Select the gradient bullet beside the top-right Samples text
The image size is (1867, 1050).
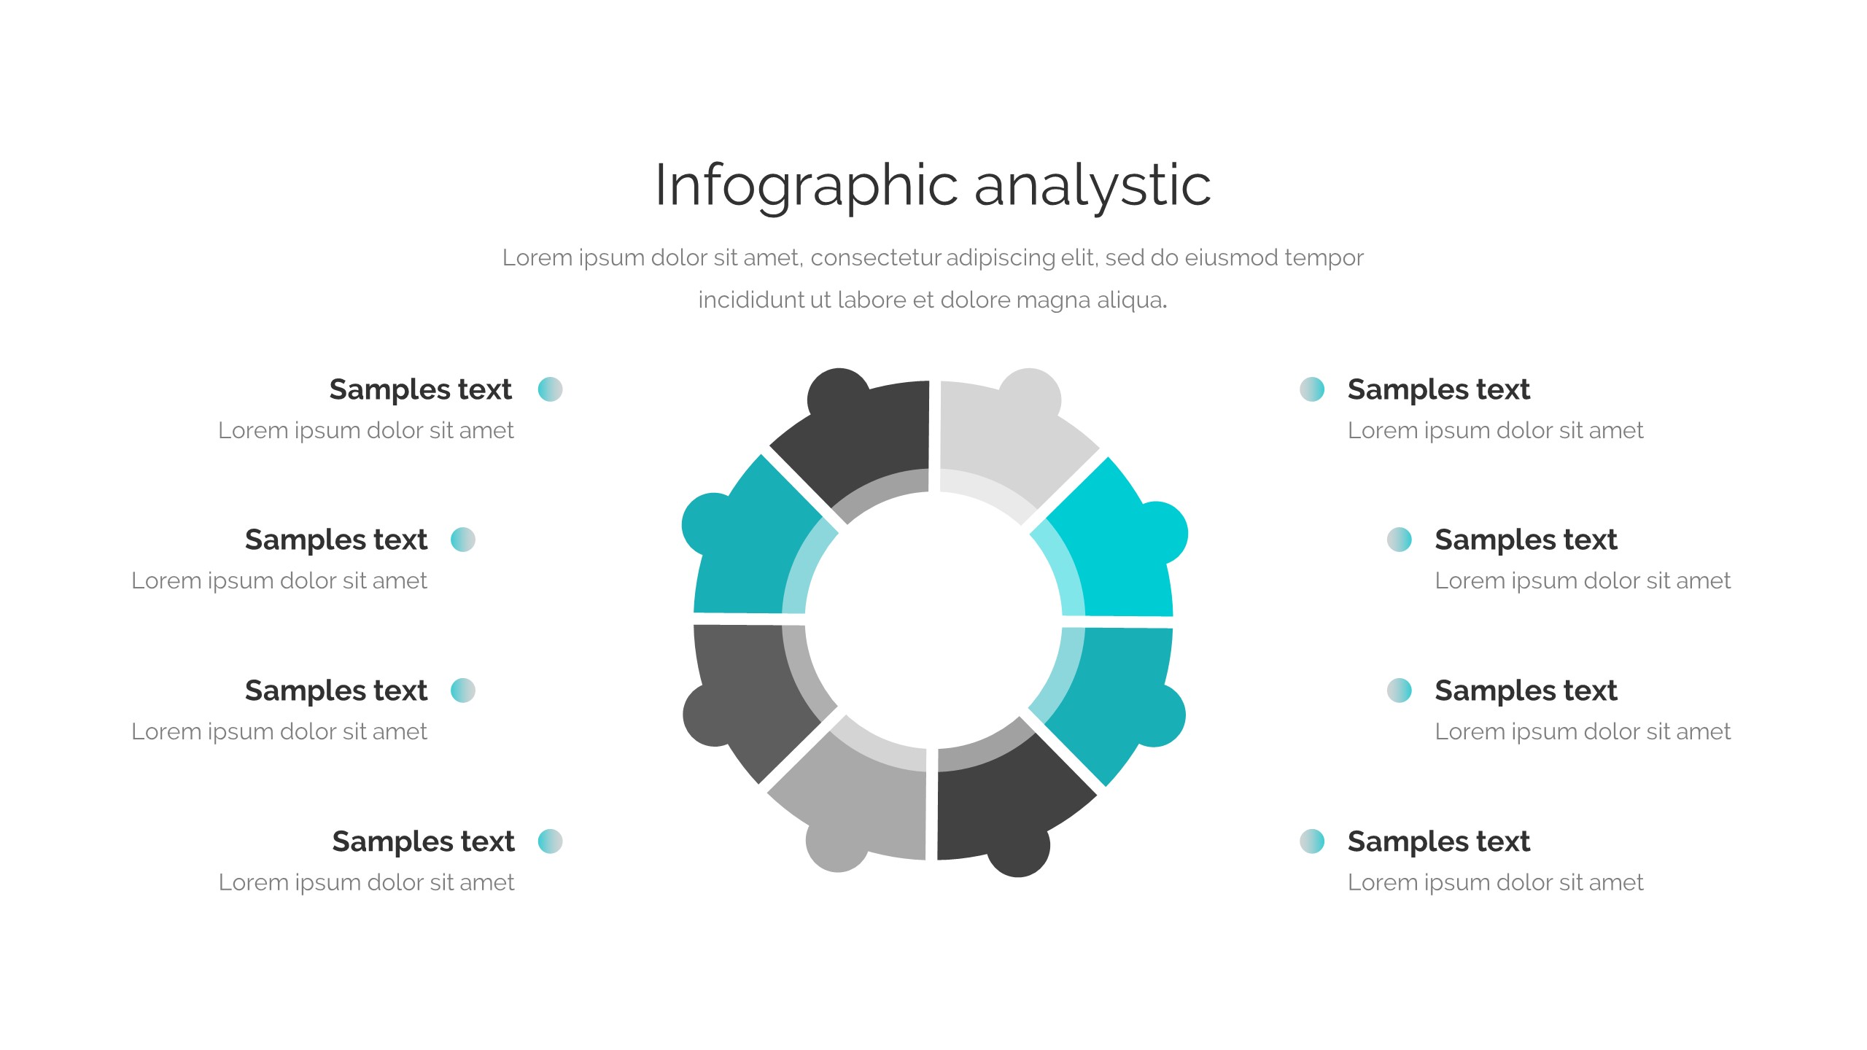point(1312,389)
